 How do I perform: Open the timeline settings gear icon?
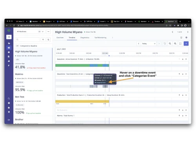[x=186, y=38]
